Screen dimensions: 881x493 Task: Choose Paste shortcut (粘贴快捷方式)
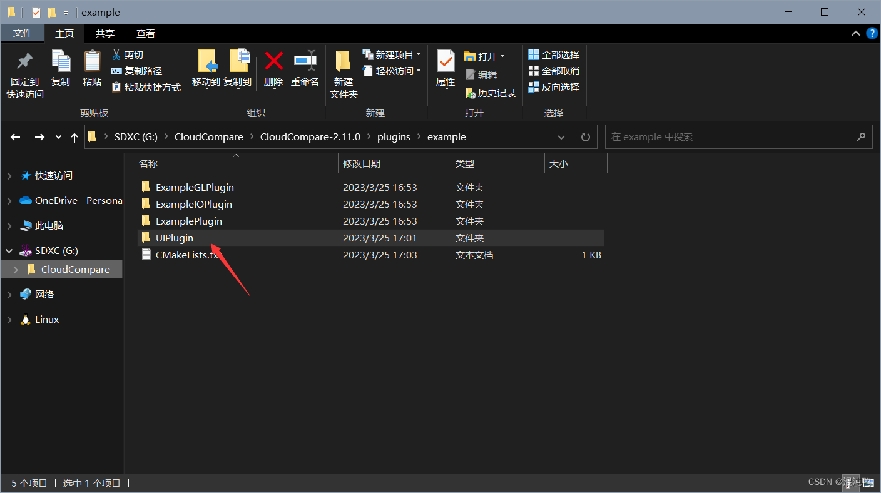(x=146, y=88)
